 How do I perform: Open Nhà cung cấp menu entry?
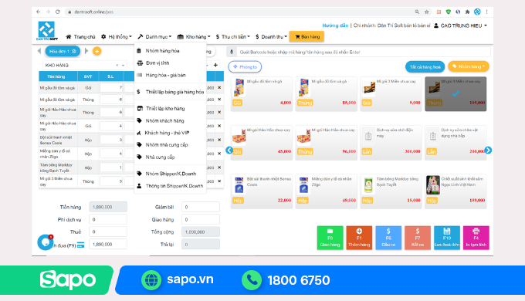point(160,157)
